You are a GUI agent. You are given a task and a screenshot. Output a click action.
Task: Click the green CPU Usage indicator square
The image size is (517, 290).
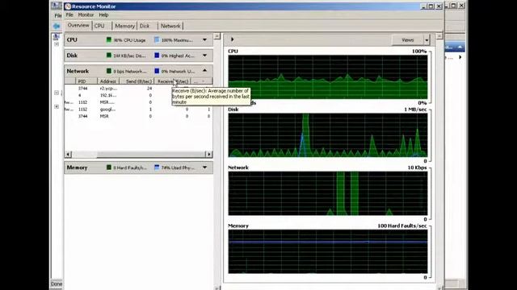pos(109,39)
